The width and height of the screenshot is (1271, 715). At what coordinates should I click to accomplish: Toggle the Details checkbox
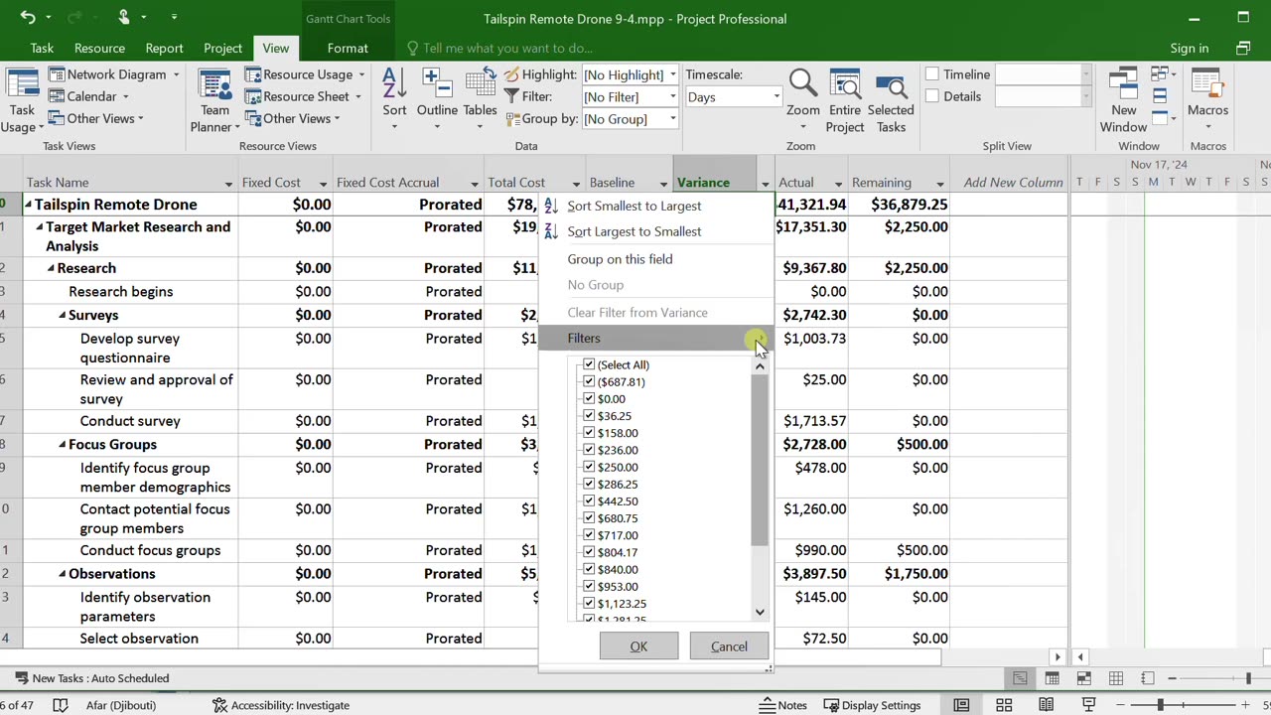(932, 96)
